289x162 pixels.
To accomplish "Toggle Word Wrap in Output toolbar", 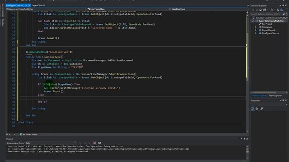I will pyautogui.click(x=99, y=143).
